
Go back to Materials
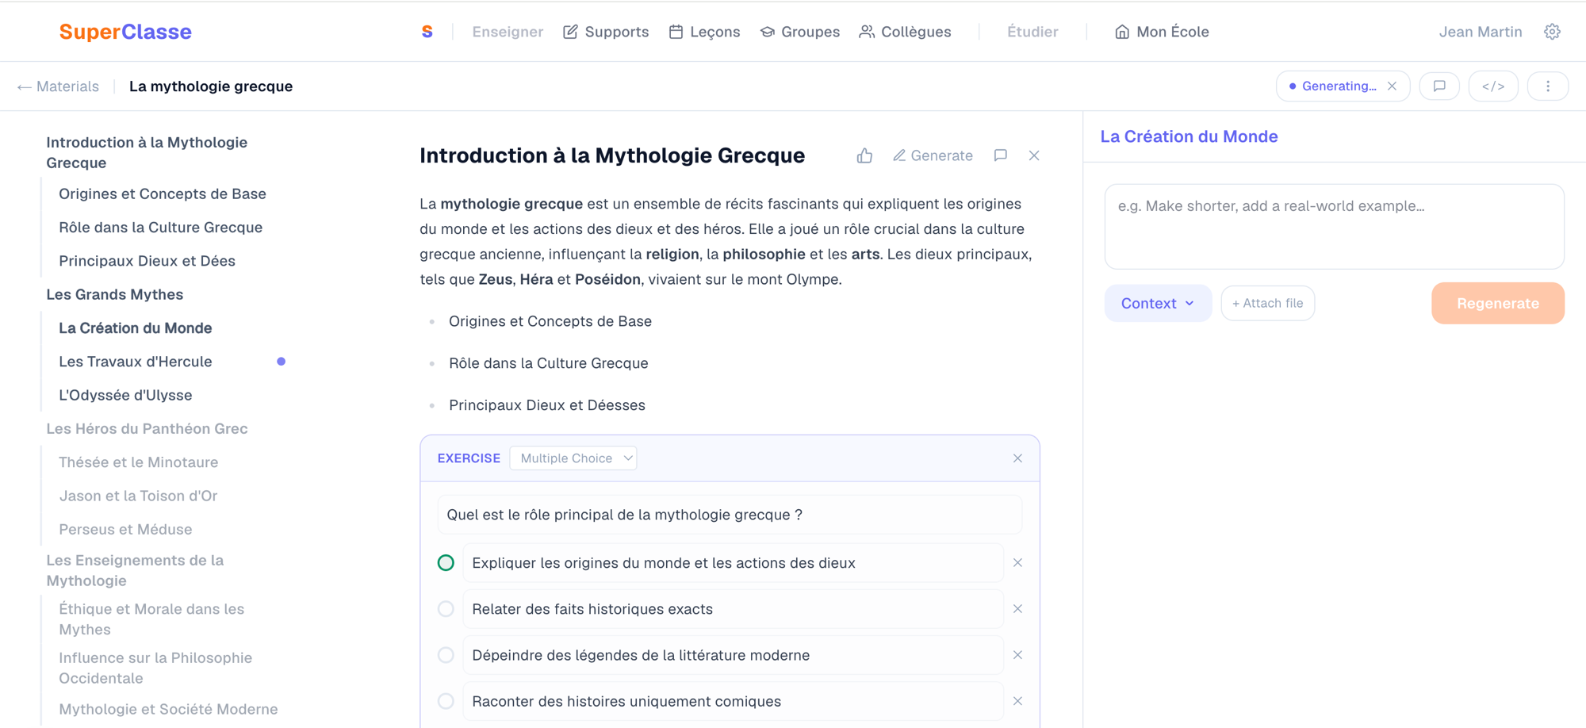(x=58, y=86)
